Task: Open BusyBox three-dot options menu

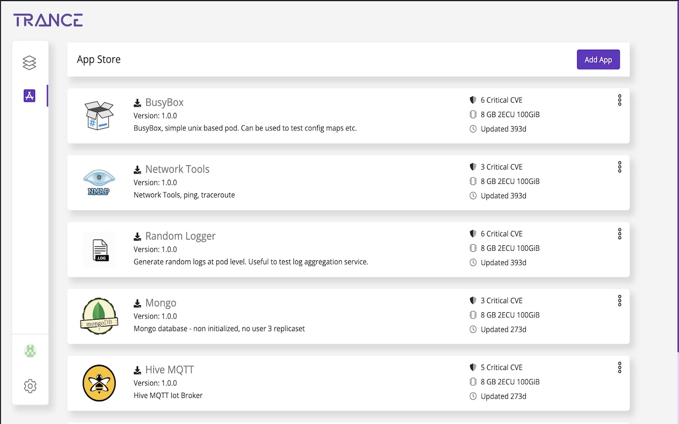Action: 619,100
